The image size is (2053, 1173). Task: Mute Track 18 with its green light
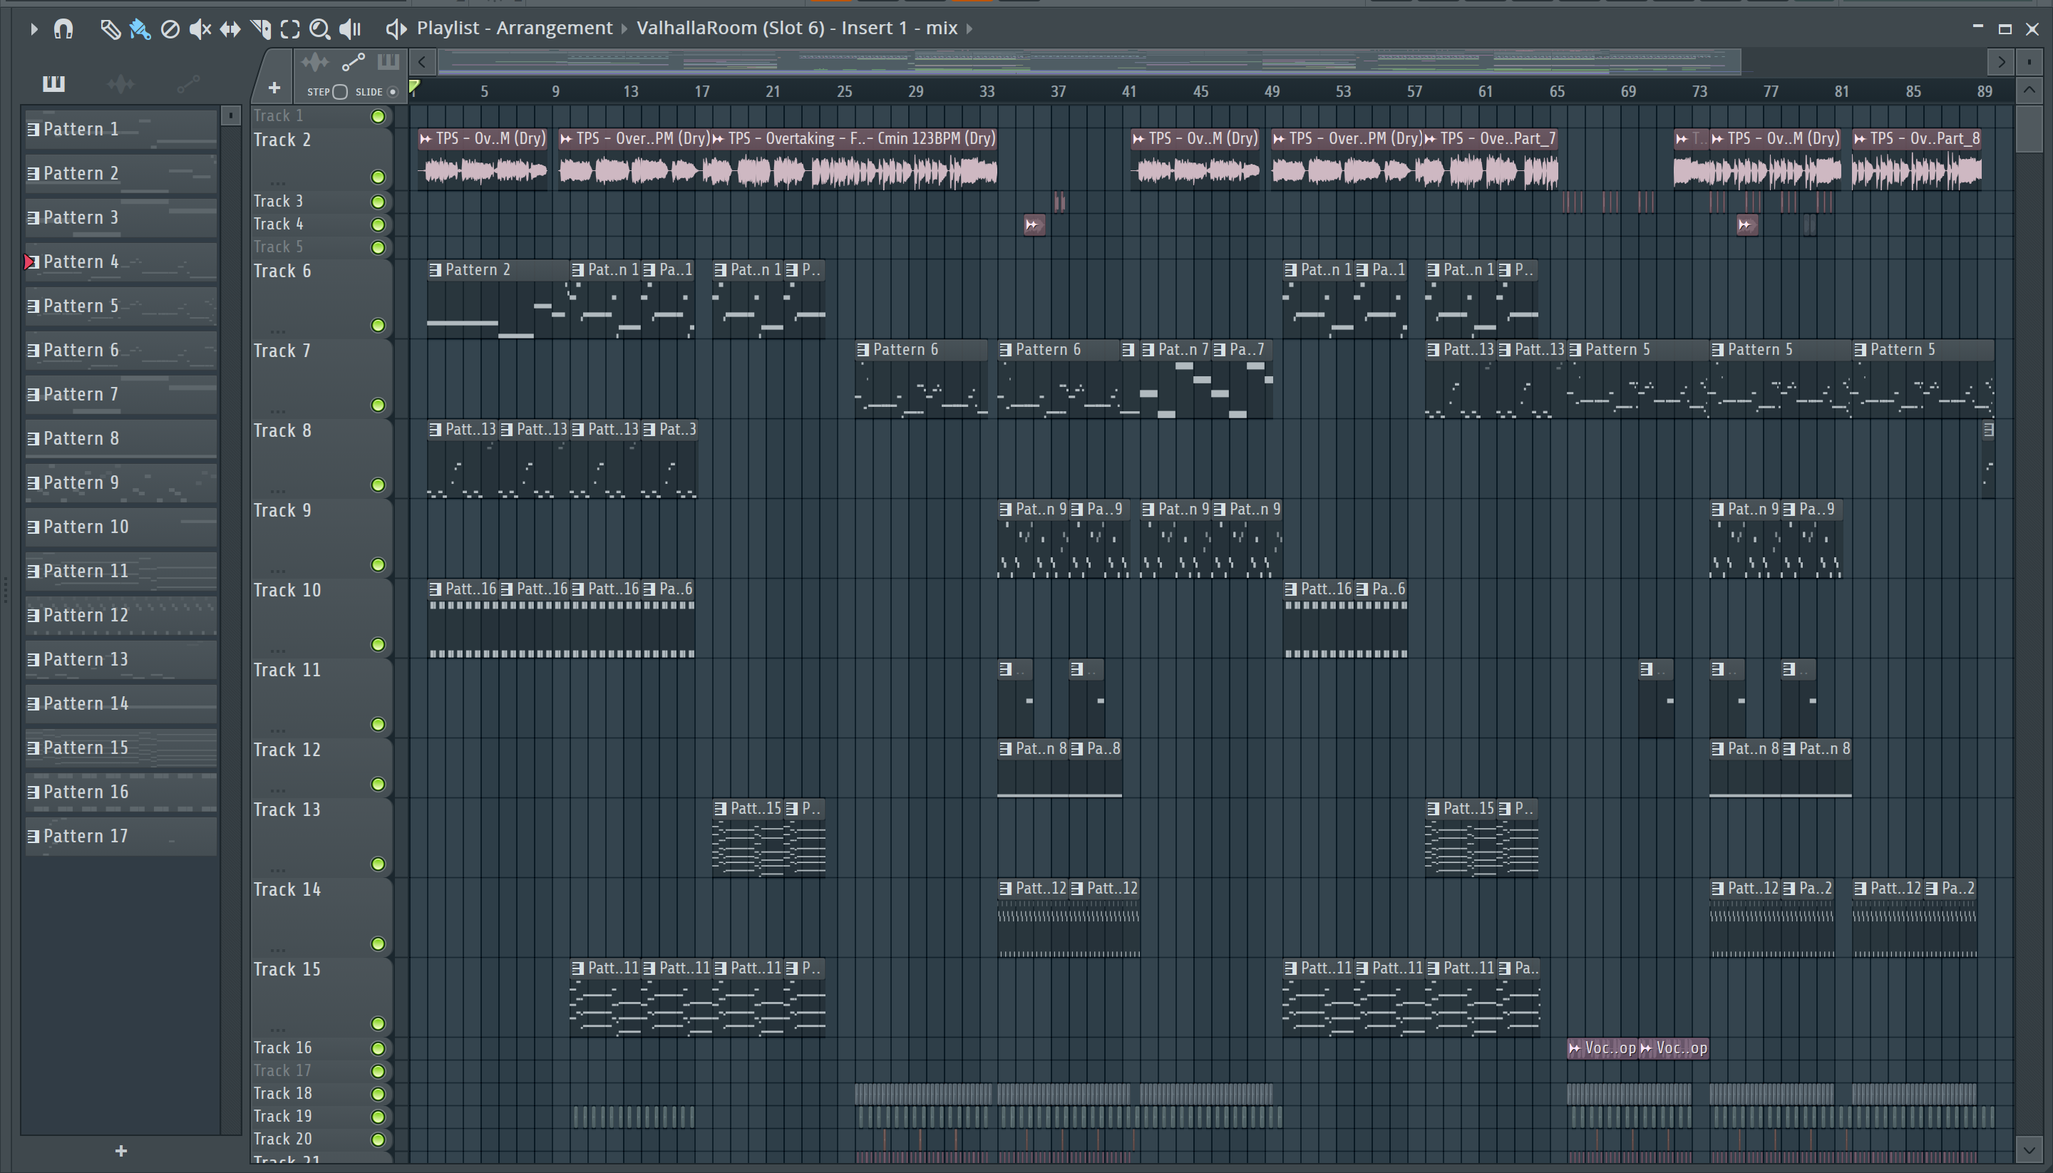click(x=378, y=1093)
